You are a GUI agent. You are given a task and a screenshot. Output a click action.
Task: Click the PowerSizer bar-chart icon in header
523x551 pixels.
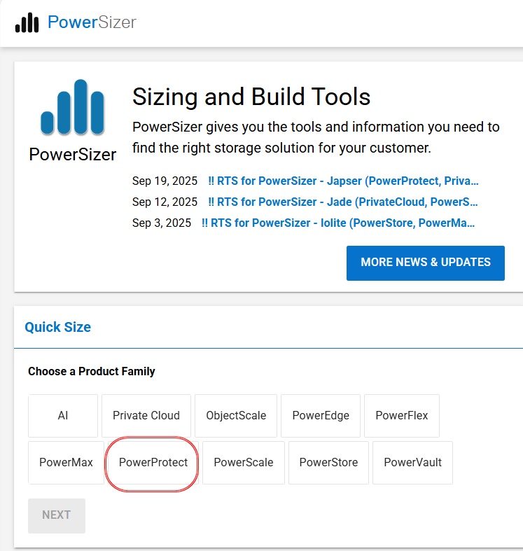27,23
